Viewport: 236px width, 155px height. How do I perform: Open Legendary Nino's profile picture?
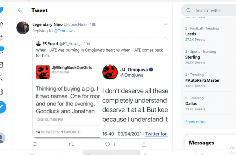click(23, 28)
